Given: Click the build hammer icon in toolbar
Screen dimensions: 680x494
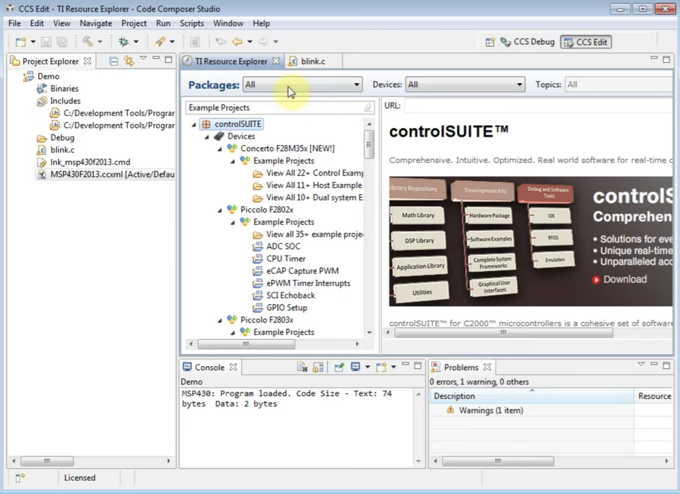Looking at the screenshot, I should pyautogui.click(x=88, y=42).
